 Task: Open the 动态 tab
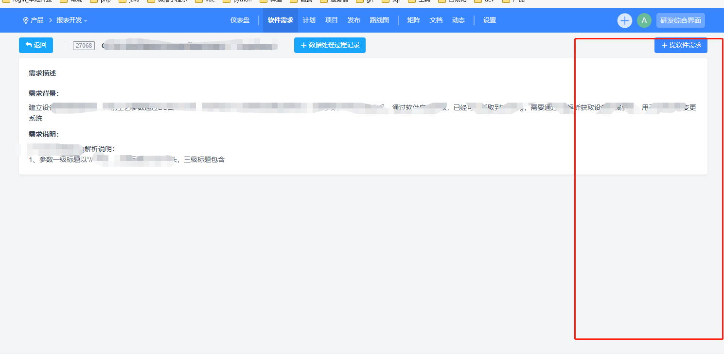[x=459, y=20]
